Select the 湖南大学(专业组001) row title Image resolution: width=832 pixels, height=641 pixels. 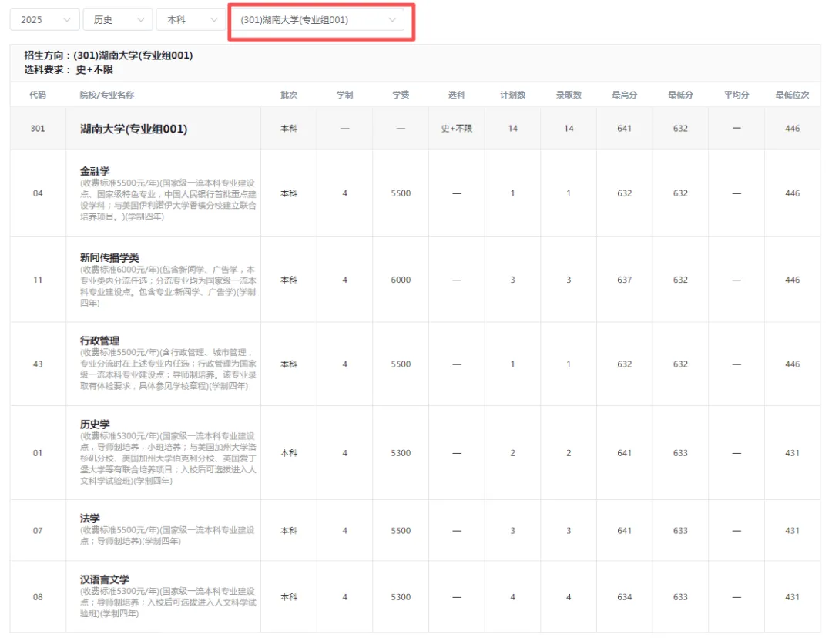pyautogui.click(x=134, y=129)
